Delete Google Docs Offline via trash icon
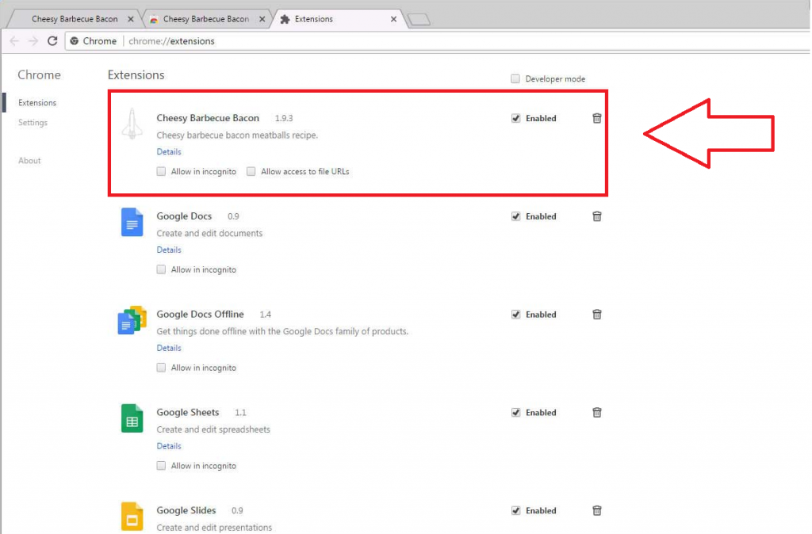The width and height of the screenshot is (812, 534). 597,315
